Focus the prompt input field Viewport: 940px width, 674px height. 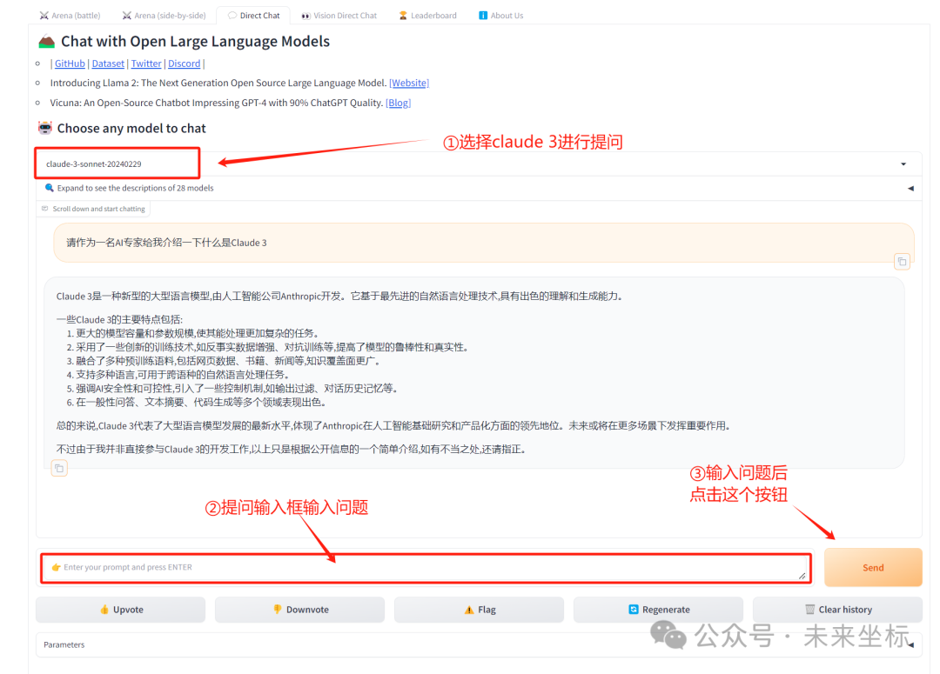(x=426, y=567)
